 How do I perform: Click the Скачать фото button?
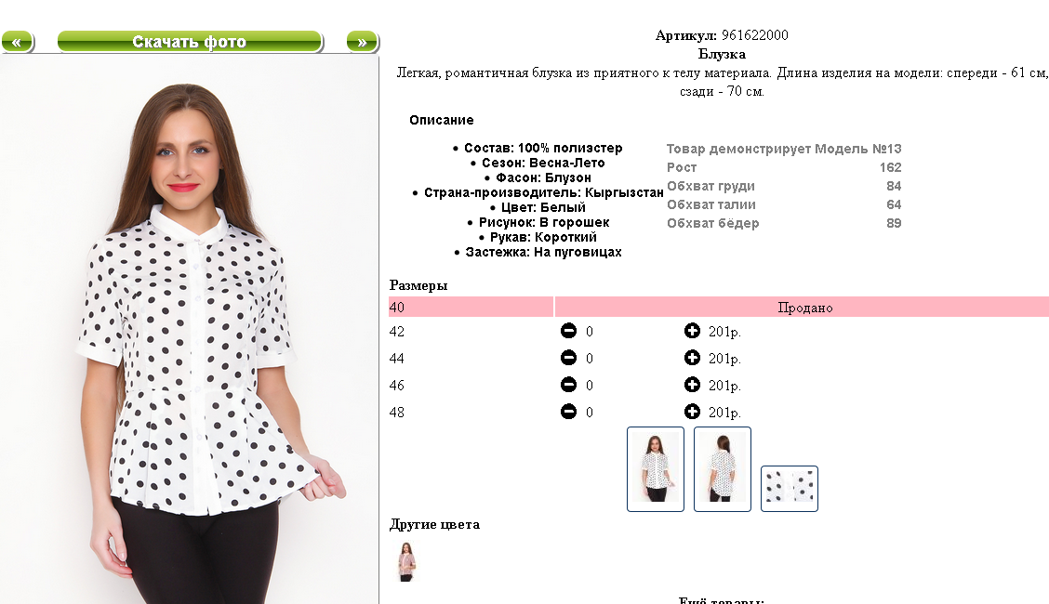(190, 42)
